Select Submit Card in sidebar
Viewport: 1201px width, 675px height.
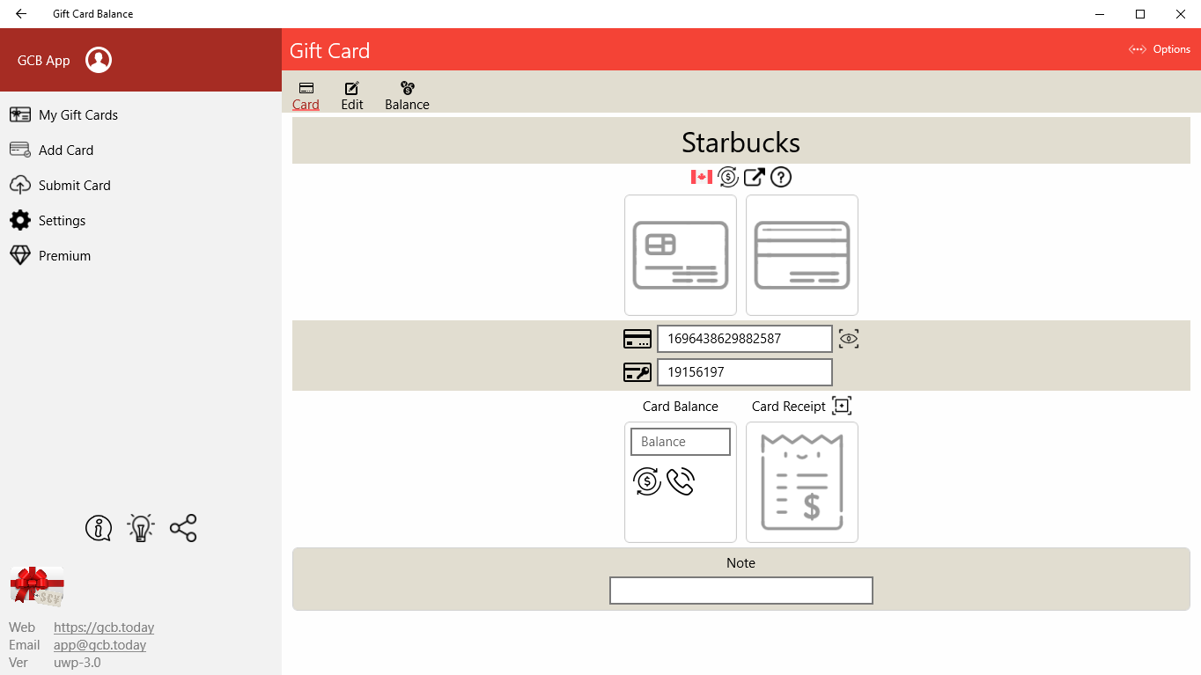(x=141, y=186)
